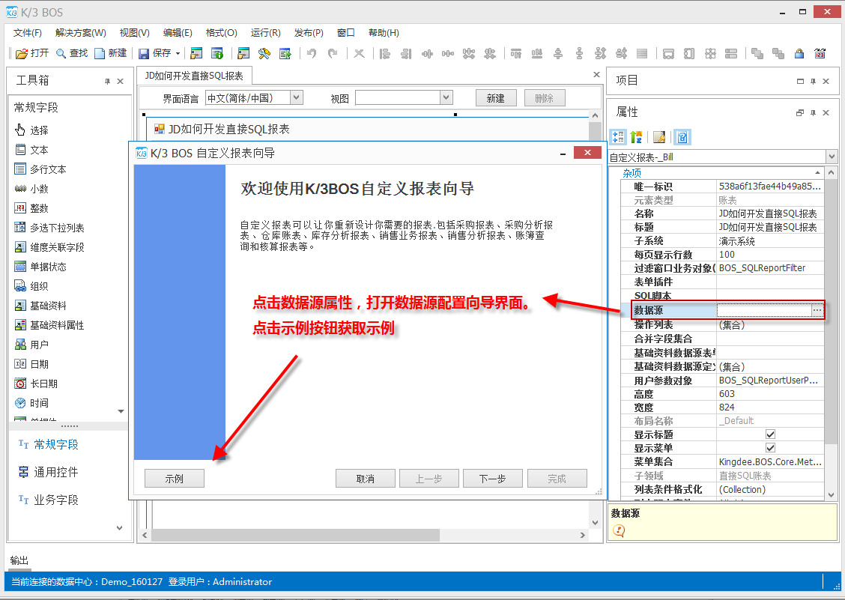Click the 下一步 button in wizard
The height and width of the screenshot is (600, 845).
[492, 478]
